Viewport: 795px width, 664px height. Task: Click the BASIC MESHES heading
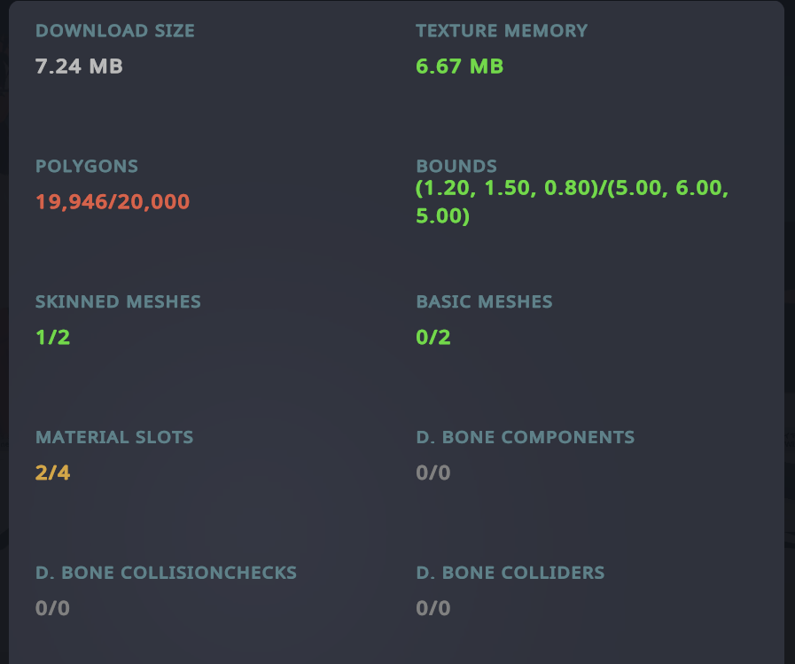coord(484,302)
